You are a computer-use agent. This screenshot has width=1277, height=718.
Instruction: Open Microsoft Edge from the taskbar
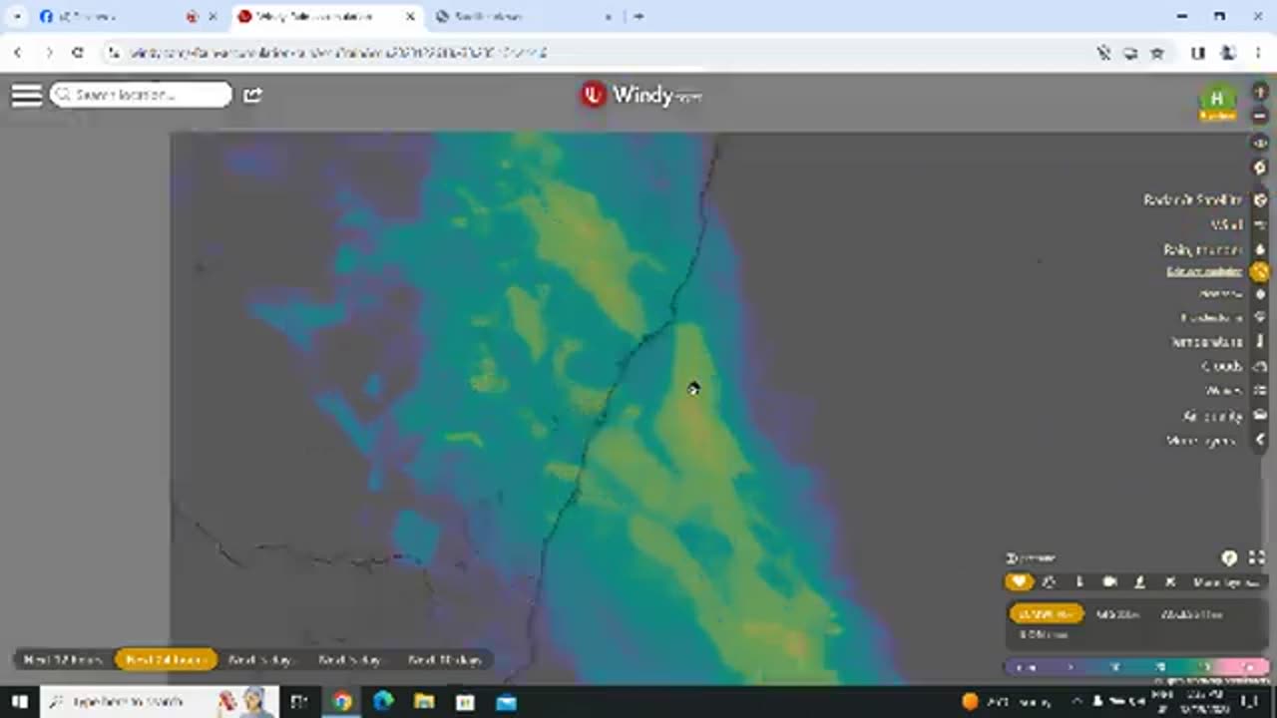pyautogui.click(x=383, y=702)
